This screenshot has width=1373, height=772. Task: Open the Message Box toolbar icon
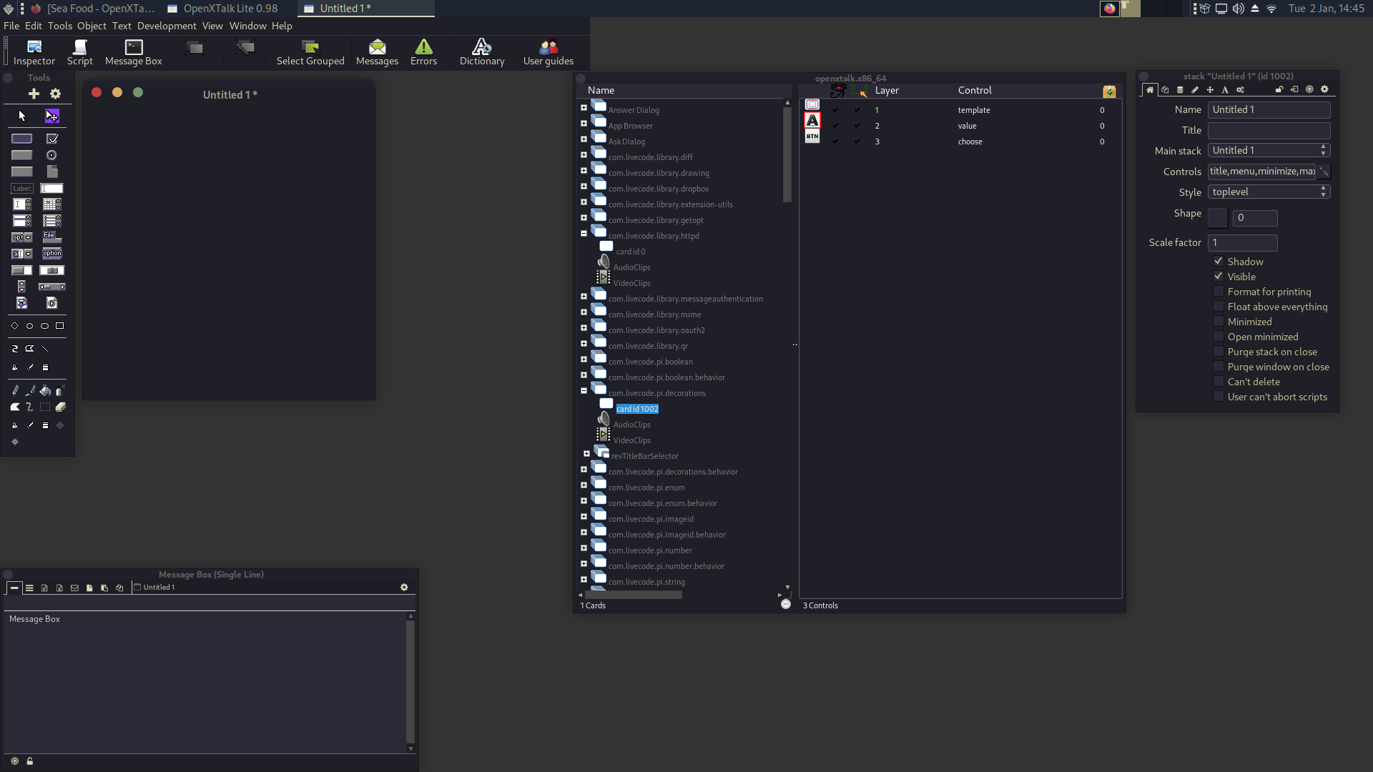click(x=134, y=53)
